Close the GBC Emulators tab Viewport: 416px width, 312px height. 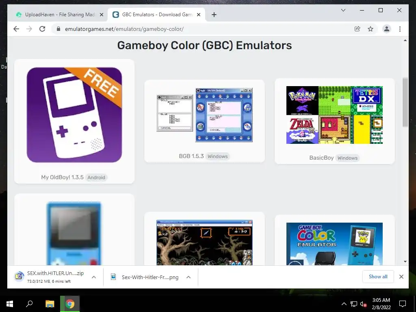(x=198, y=15)
